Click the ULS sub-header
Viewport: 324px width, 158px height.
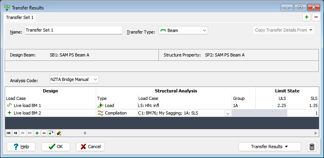pos(282,98)
